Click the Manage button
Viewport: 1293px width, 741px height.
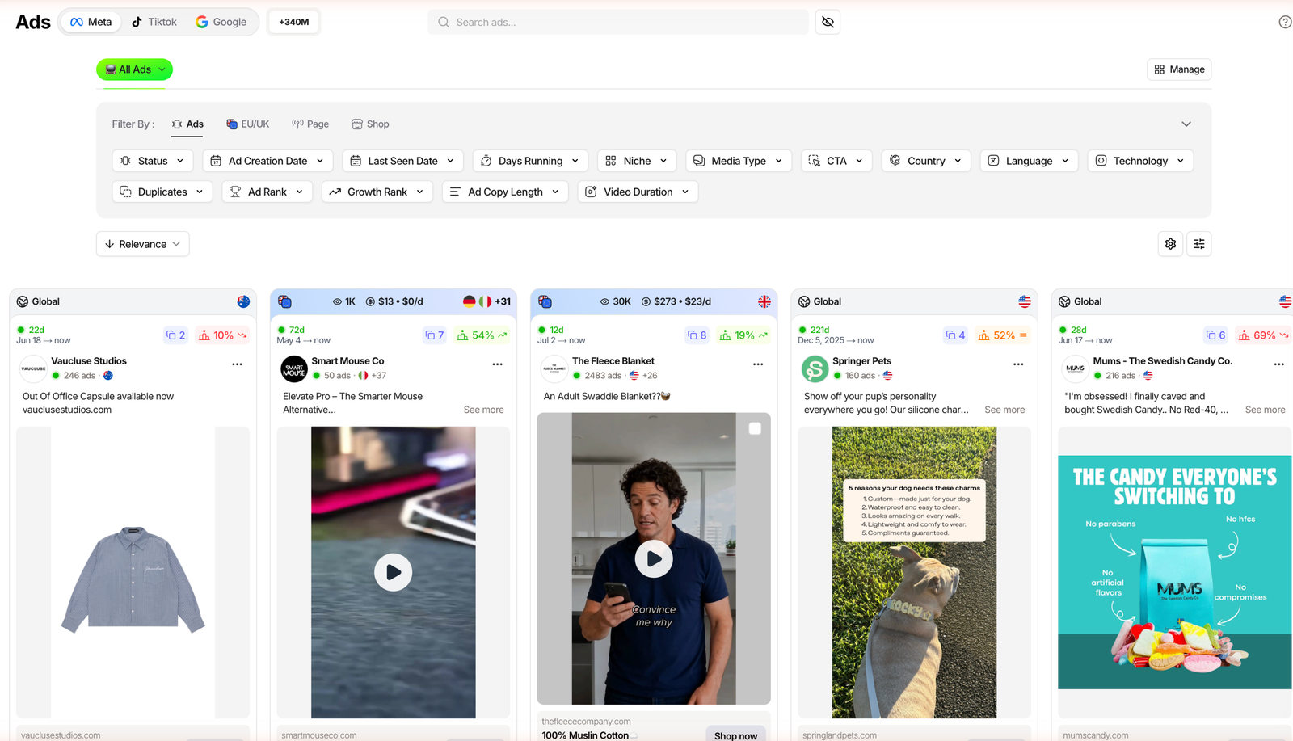(x=1179, y=69)
